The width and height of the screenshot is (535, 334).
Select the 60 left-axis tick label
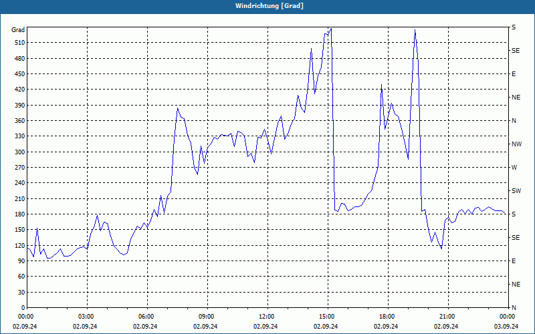(x=21, y=277)
